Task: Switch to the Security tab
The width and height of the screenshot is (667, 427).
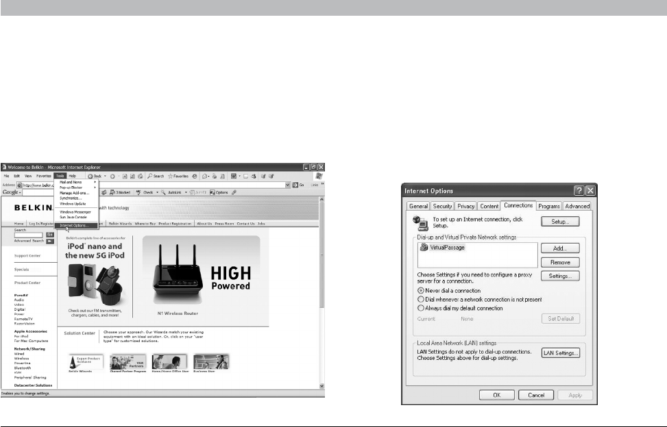Action: coord(442,206)
